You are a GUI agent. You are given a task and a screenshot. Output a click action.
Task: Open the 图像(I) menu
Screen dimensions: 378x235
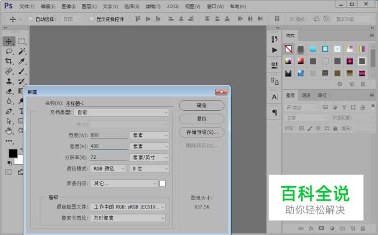[69, 6]
